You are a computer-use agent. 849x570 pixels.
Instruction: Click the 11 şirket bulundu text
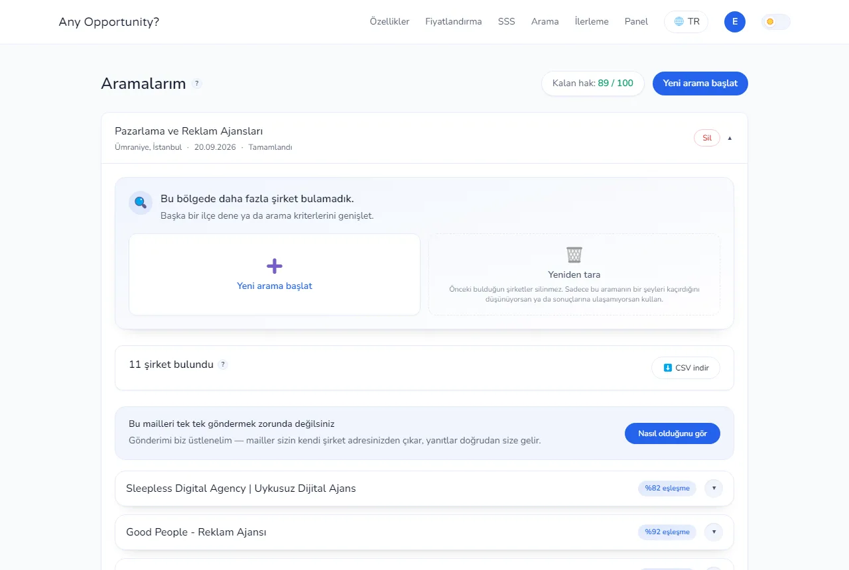coord(171,365)
